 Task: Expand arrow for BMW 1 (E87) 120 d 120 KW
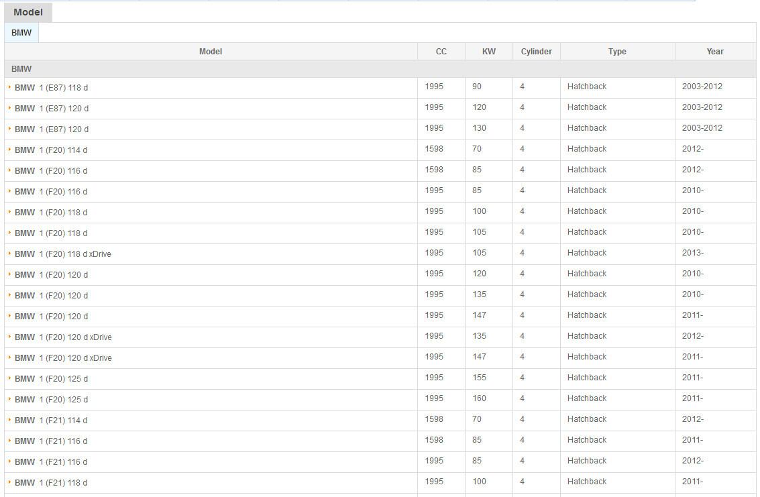tap(9, 108)
